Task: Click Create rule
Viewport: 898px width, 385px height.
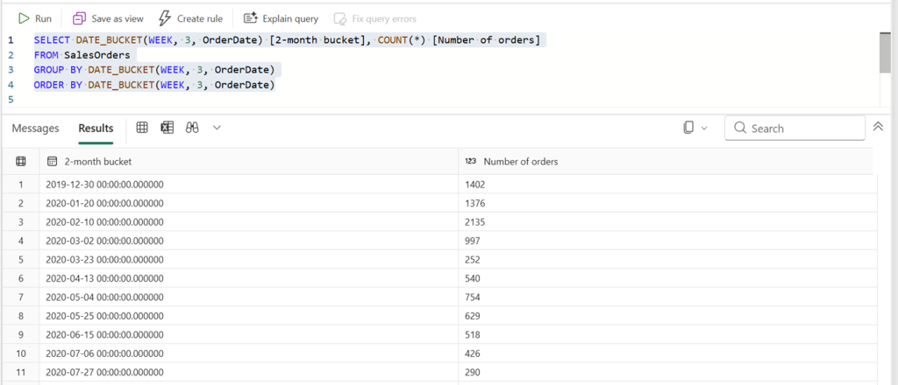Action: [x=190, y=19]
